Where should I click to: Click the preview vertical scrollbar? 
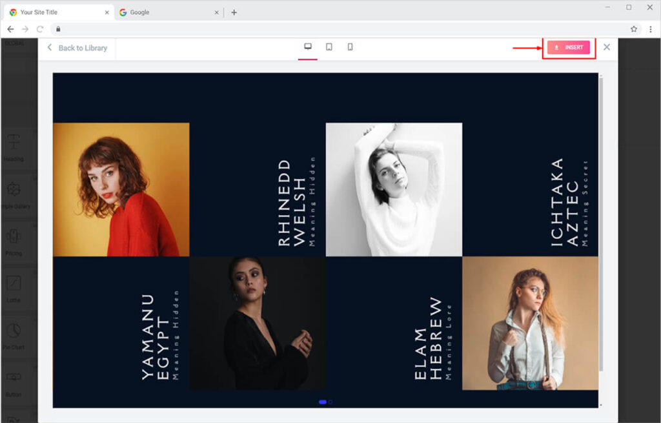coord(601,226)
